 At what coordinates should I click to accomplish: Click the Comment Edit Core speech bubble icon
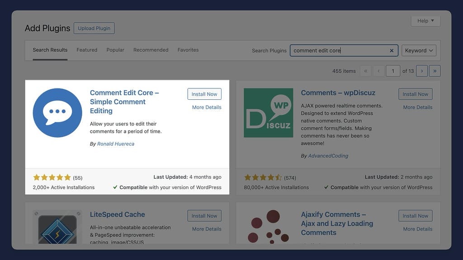click(57, 112)
